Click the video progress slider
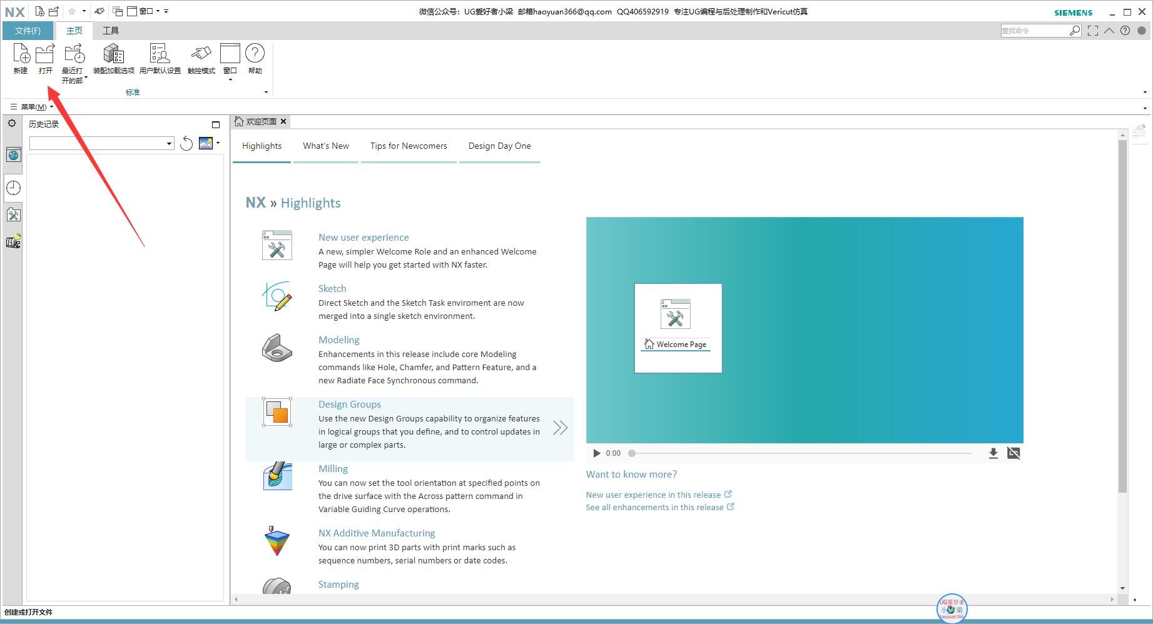This screenshot has height=624, width=1153. (x=801, y=453)
